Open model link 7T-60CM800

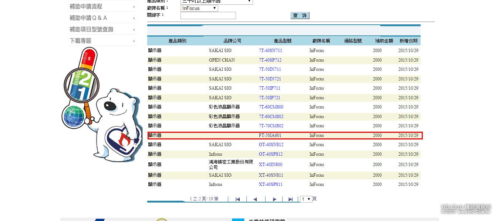click(x=271, y=107)
